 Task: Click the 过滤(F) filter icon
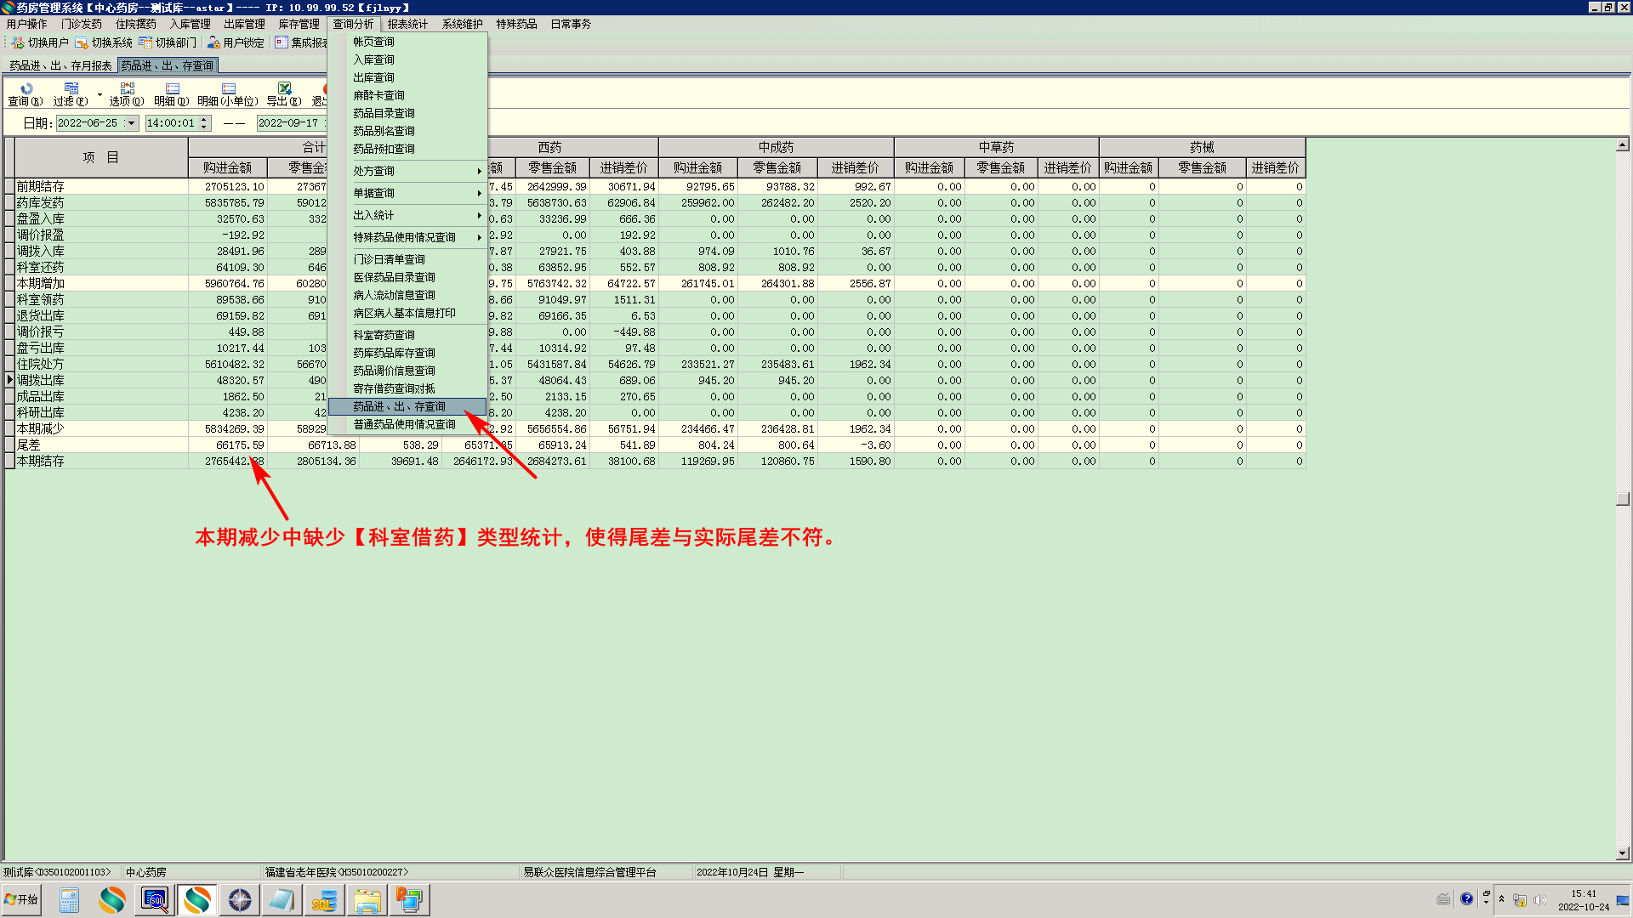click(71, 88)
